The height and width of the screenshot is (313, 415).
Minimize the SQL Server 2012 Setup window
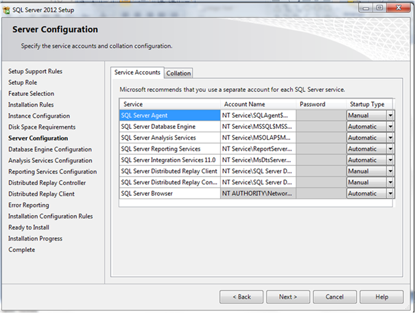coord(366,8)
